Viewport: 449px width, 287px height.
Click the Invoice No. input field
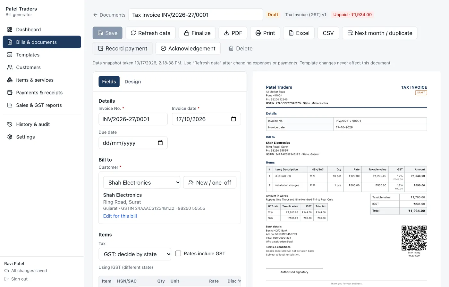coord(133,119)
